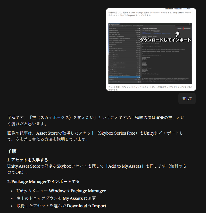The width and height of the screenshot is (206, 213).
Task: Click the step heading "1. アセットを入手する"
Action: [28, 160]
